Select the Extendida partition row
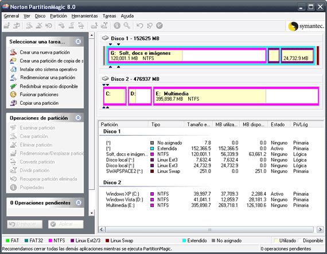Image resolution: width=327 pixels, height=254 pixels. [207, 148]
